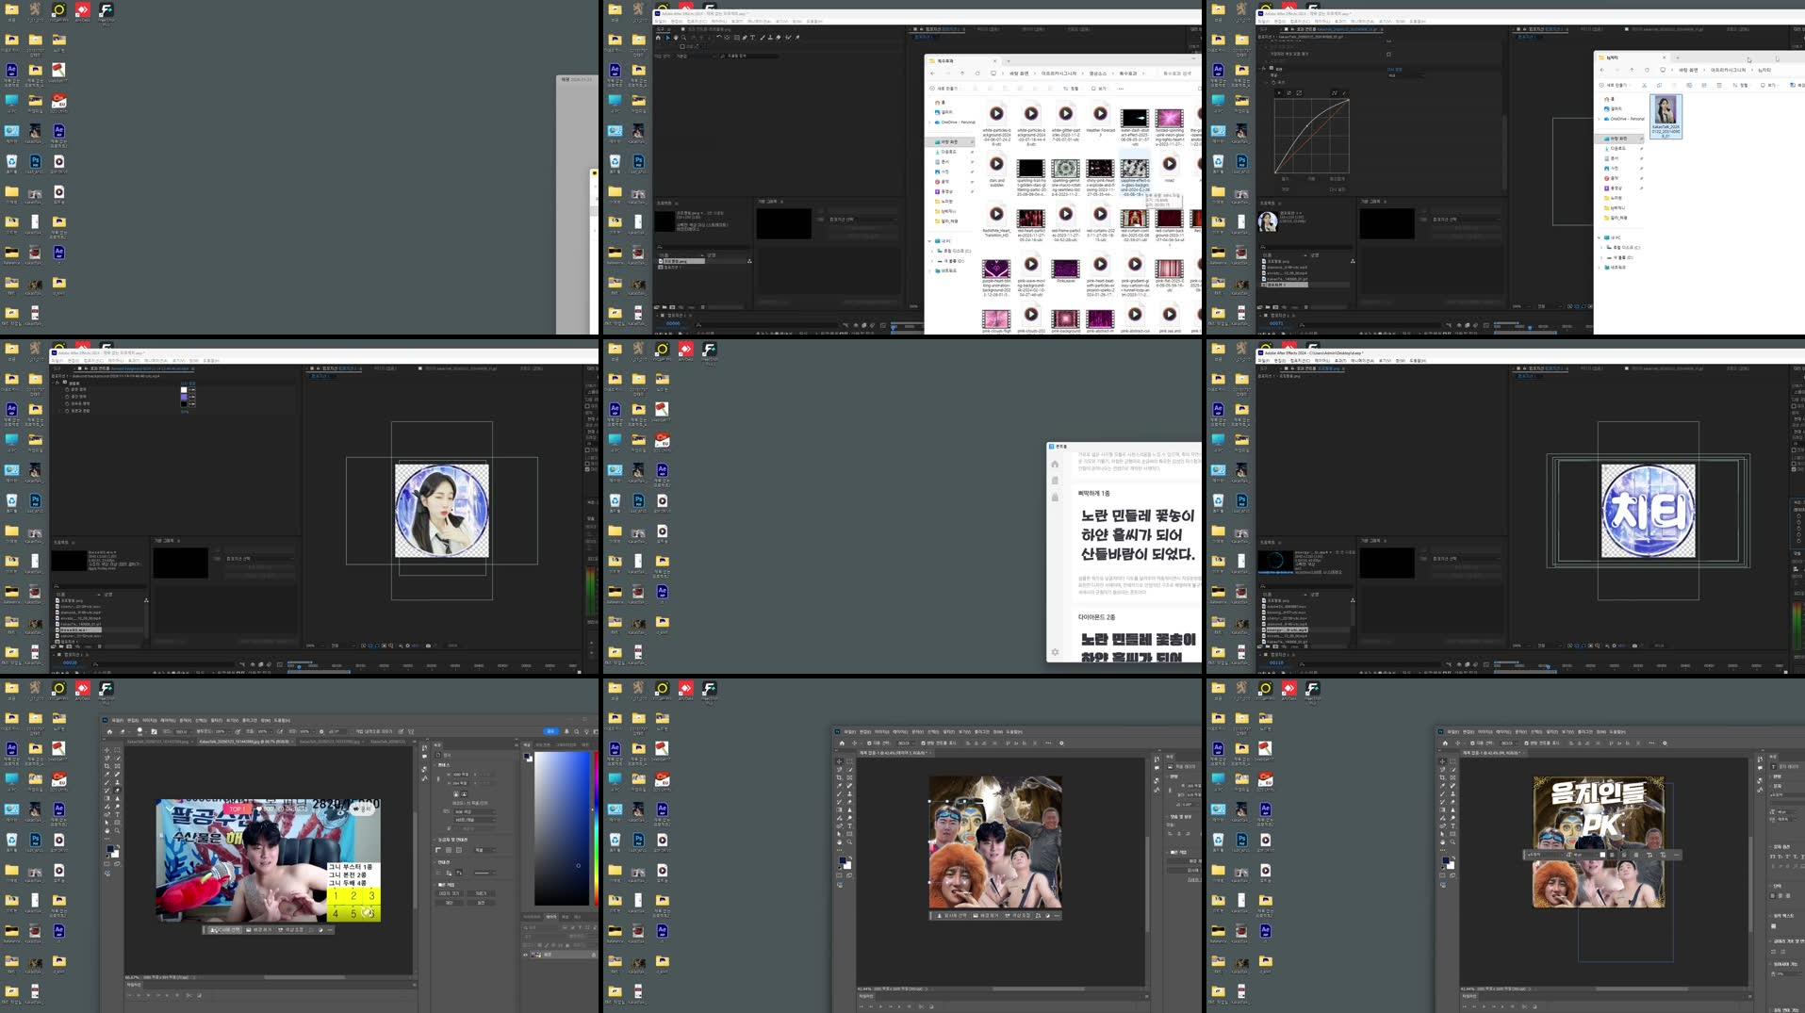The width and height of the screenshot is (1805, 1013).
Task: Open the Home screen icon in Photoshop options bar
Action: point(843,743)
